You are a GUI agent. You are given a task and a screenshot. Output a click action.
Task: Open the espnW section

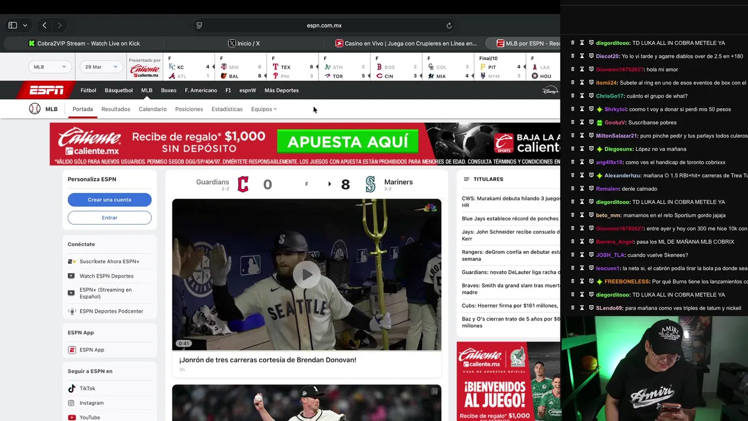click(248, 91)
